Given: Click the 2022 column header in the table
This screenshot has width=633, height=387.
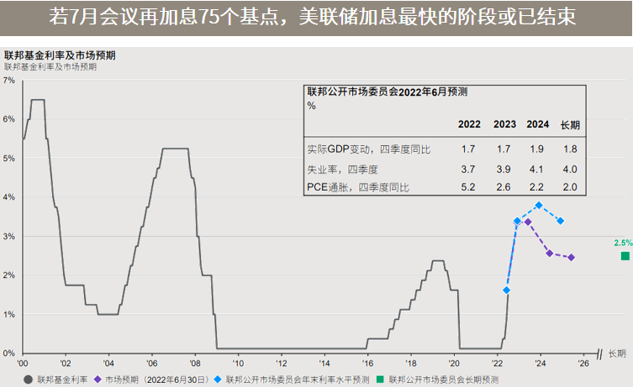Looking at the screenshot, I should click(469, 124).
